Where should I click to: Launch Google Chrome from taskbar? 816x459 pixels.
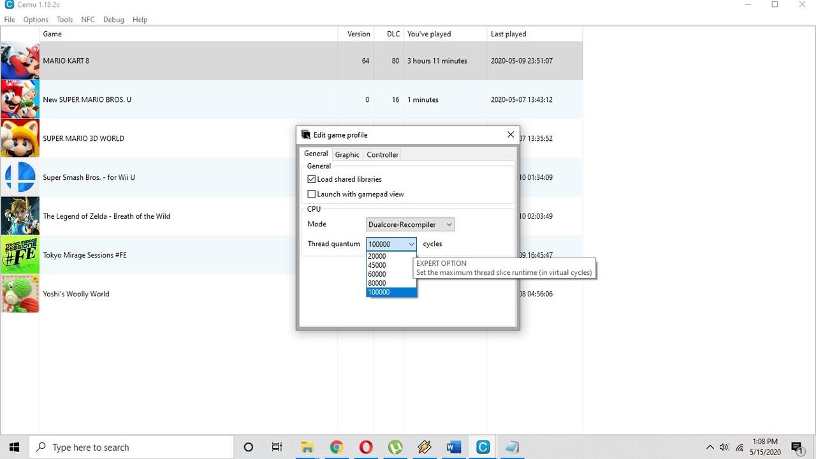click(x=336, y=447)
